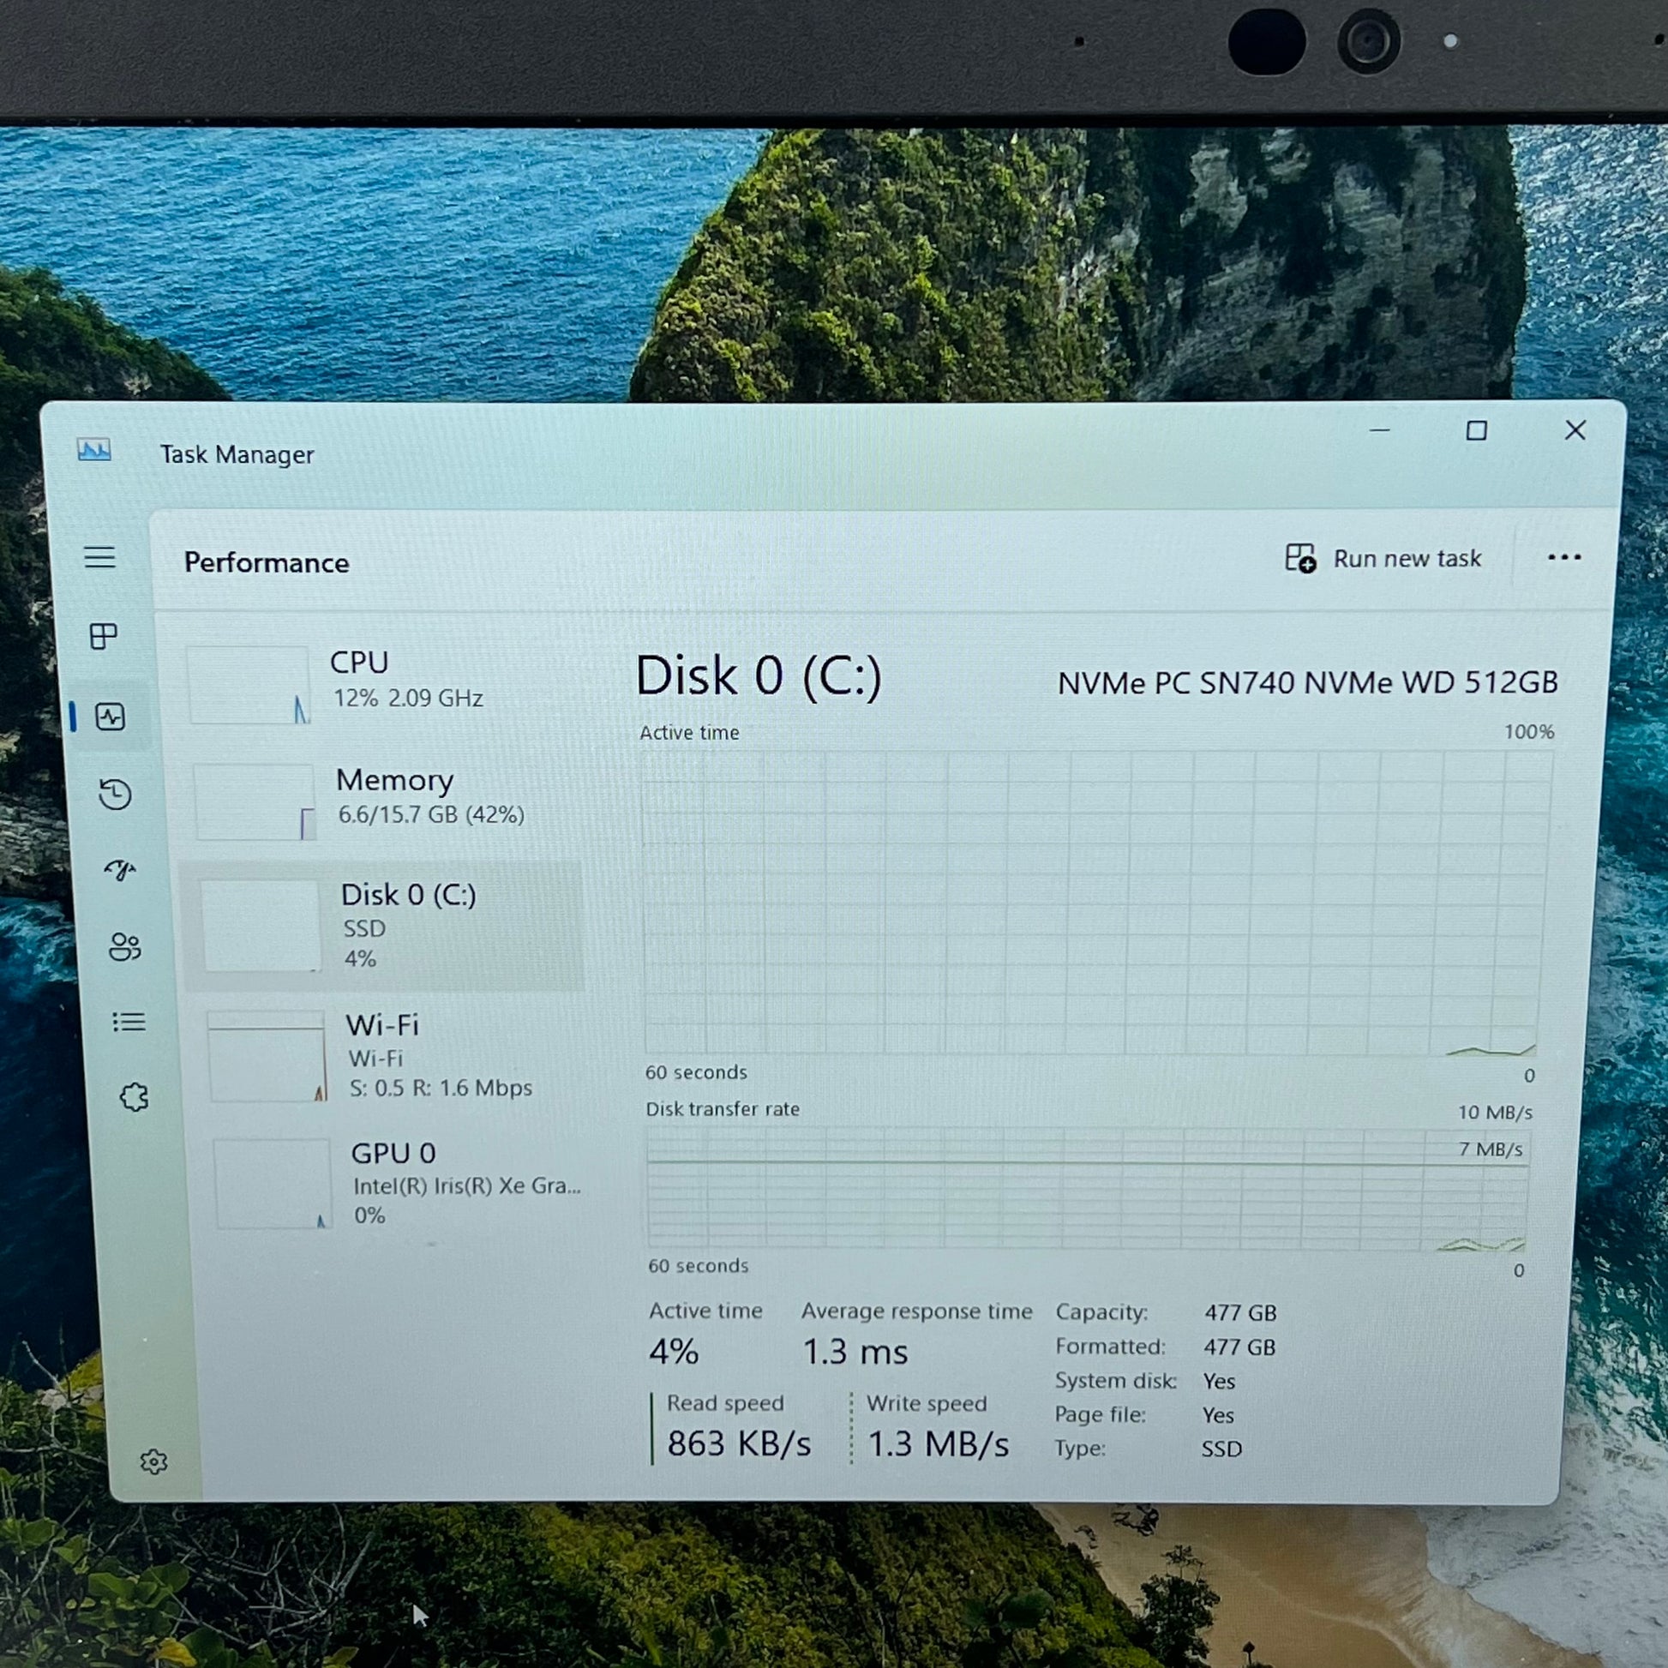Click the 'Performance' page title
This screenshot has width=1668, height=1668.
[267, 563]
